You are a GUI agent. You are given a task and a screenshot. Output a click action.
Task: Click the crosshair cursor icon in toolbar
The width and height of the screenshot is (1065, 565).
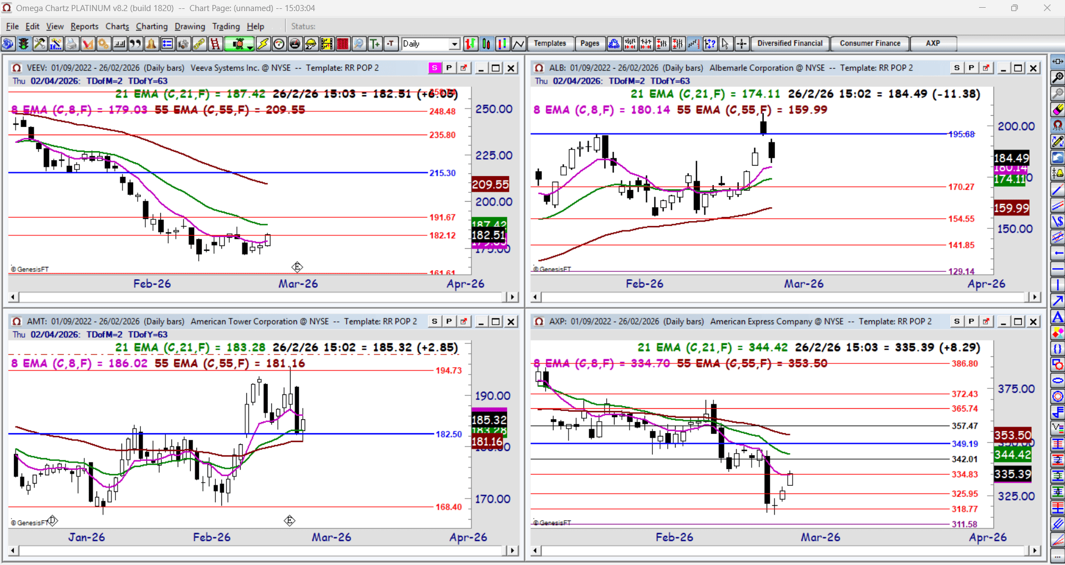(x=742, y=44)
